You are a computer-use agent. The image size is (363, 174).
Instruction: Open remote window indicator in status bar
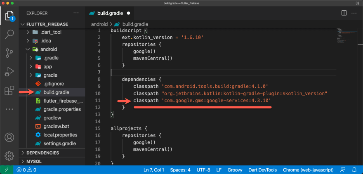(7, 170)
